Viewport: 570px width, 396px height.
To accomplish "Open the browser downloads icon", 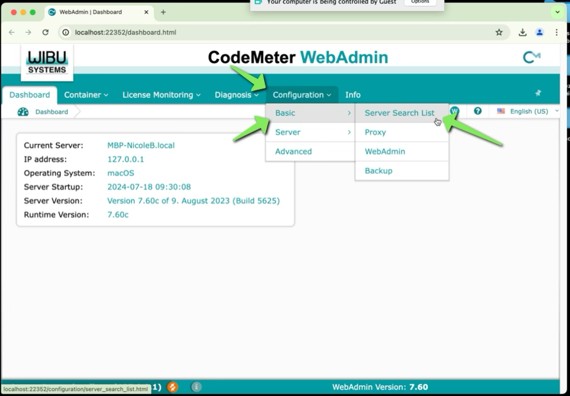I will coord(522,32).
